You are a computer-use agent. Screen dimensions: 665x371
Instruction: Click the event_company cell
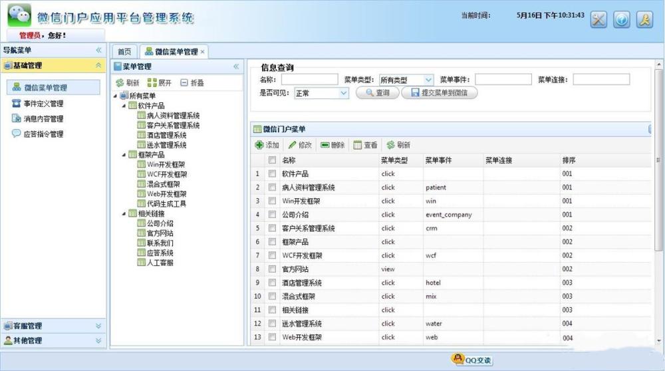[448, 215]
